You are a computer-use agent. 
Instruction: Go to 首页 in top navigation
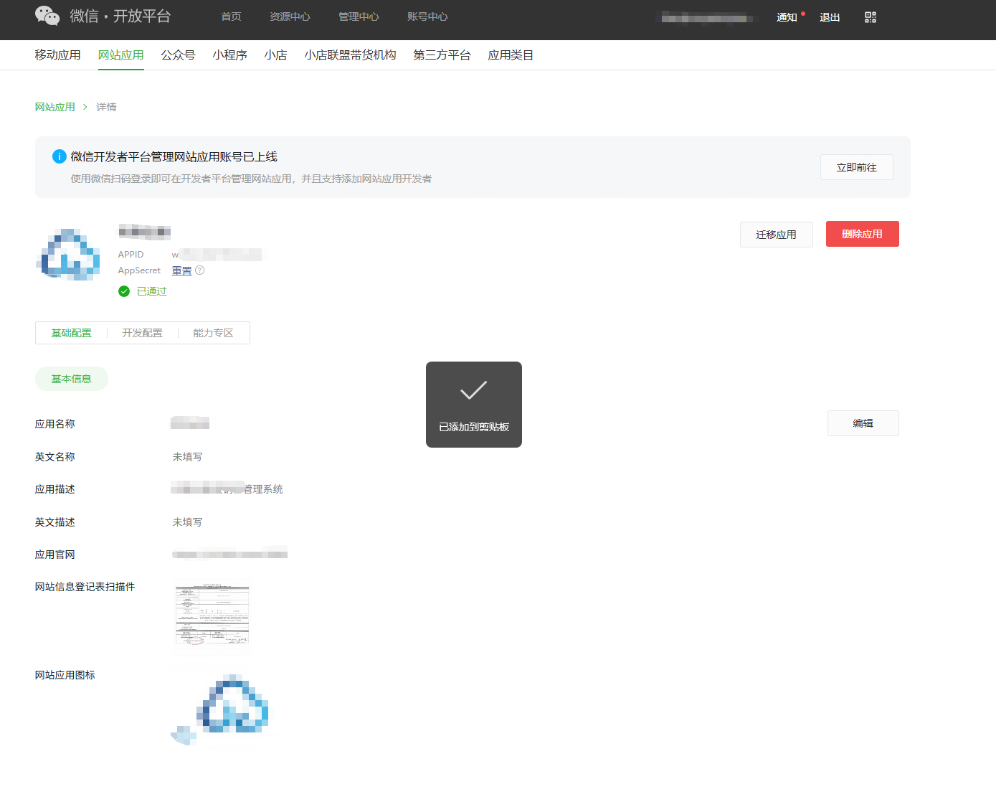click(x=231, y=16)
